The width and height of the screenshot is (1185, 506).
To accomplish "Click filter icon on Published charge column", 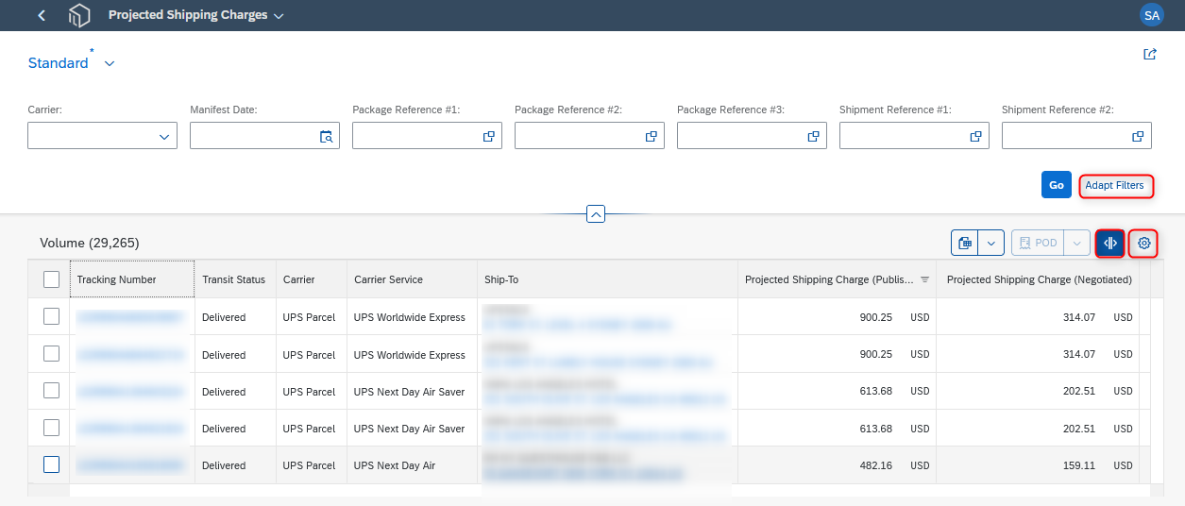I will click(x=925, y=279).
